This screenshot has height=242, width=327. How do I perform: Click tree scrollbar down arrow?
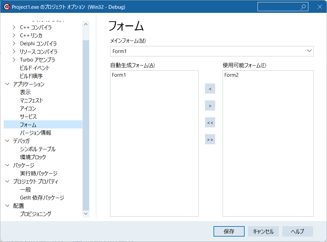click(x=86, y=214)
